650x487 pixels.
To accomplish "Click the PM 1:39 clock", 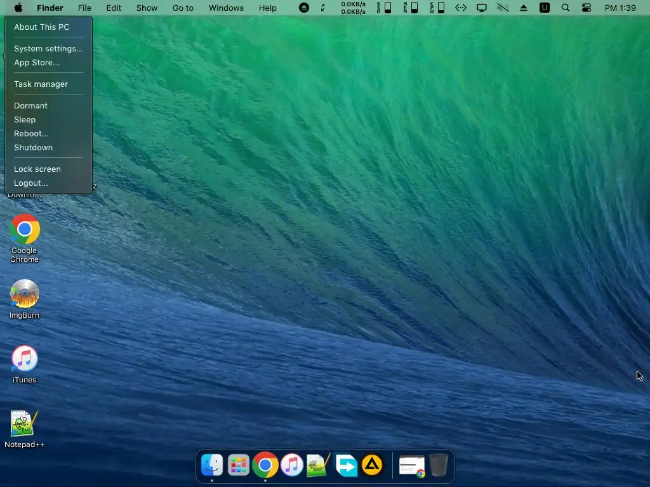I will (620, 8).
